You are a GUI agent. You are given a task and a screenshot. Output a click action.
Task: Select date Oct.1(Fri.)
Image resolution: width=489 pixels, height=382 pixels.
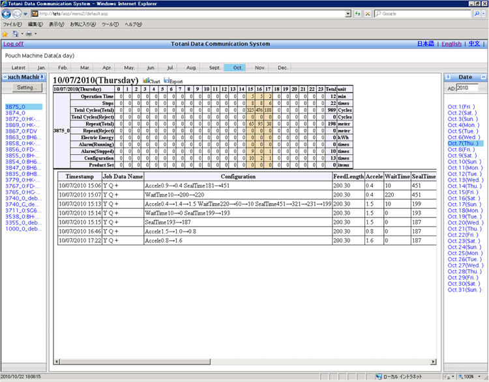pyautogui.click(x=461, y=107)
